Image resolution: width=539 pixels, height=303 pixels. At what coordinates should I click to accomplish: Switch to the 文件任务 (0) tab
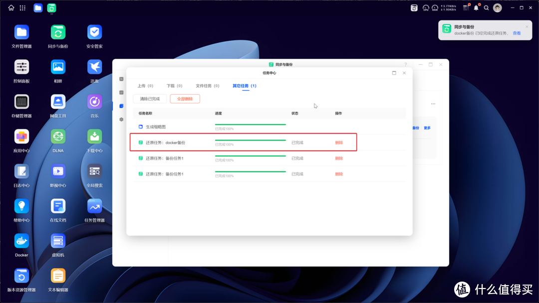pos(207,86)
